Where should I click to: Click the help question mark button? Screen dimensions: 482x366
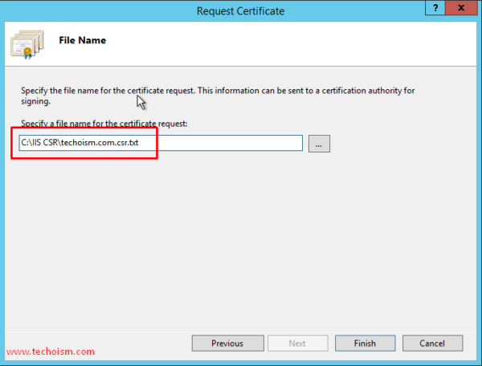tap(438, 10)
